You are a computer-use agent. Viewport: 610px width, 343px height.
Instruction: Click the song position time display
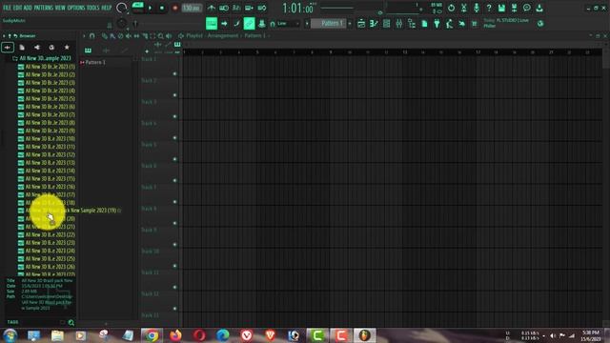(x=298, y=8)
